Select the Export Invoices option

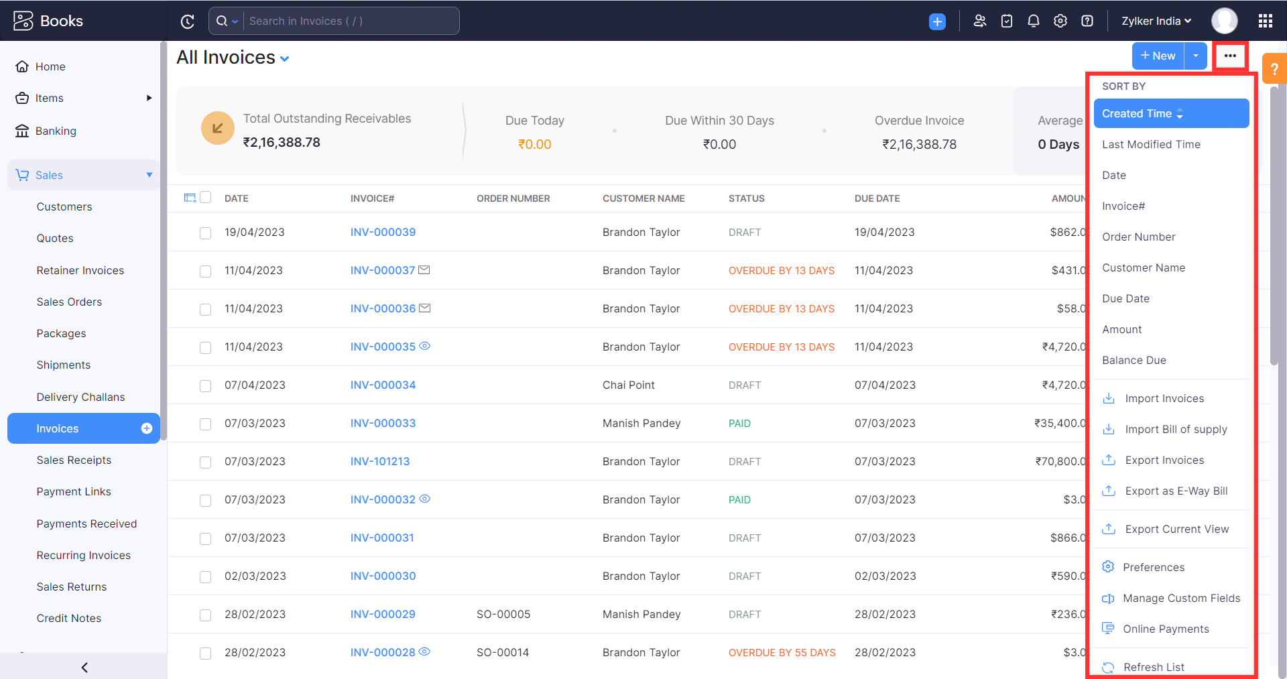(1164, 460)
